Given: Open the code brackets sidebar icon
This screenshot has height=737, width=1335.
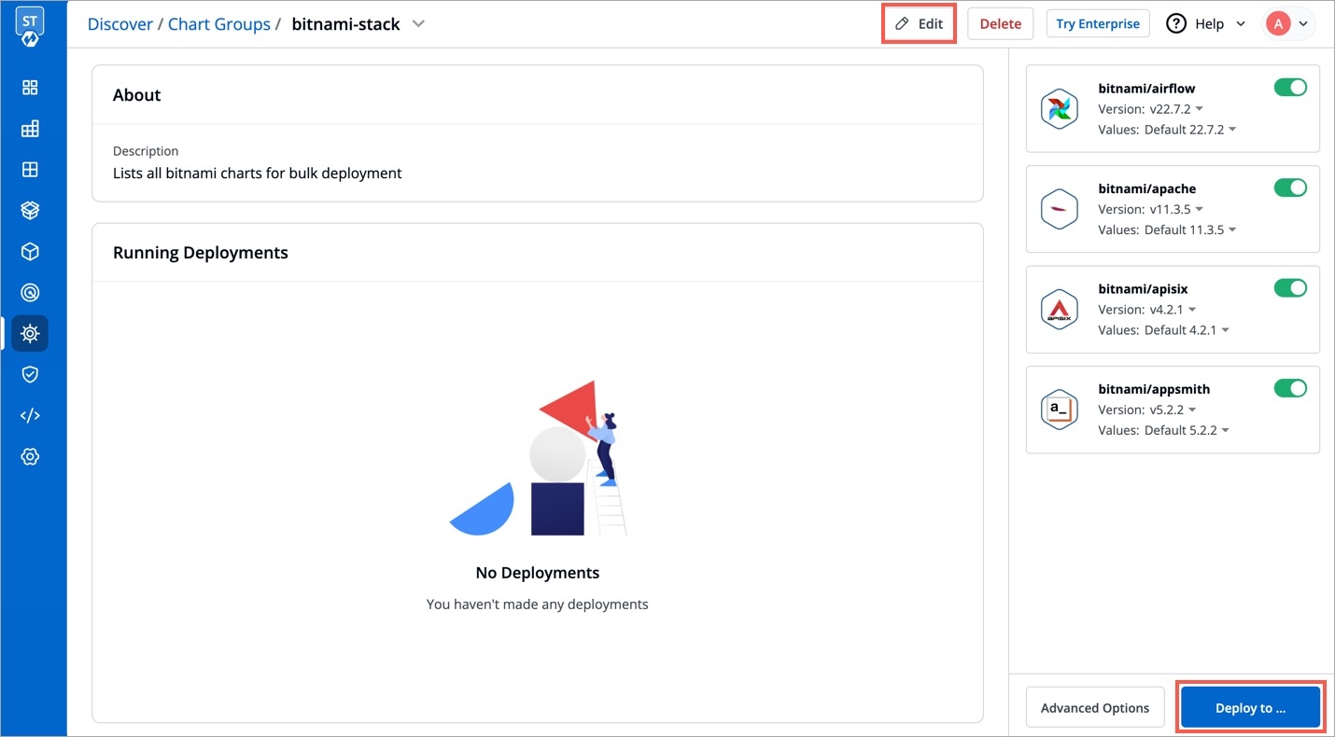Looking at the screenshot, I should click(30, 415).
